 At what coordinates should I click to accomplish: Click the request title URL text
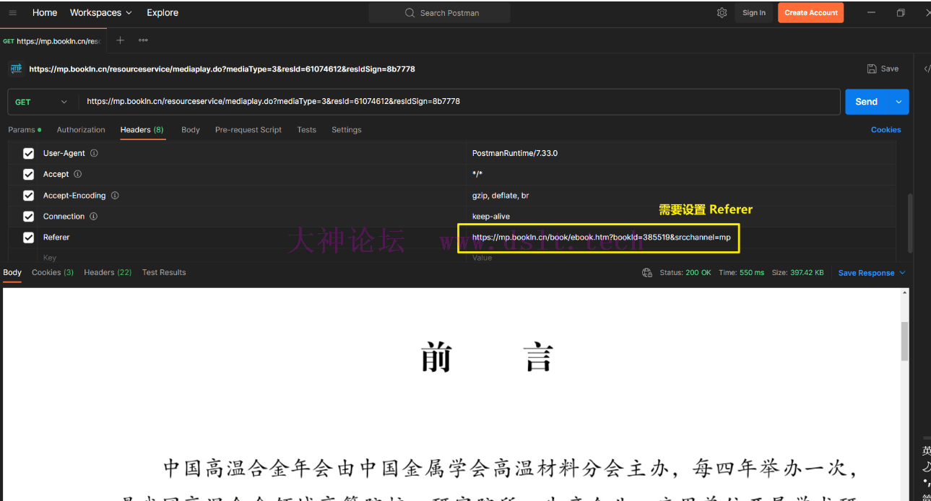(x=222, y=69)
